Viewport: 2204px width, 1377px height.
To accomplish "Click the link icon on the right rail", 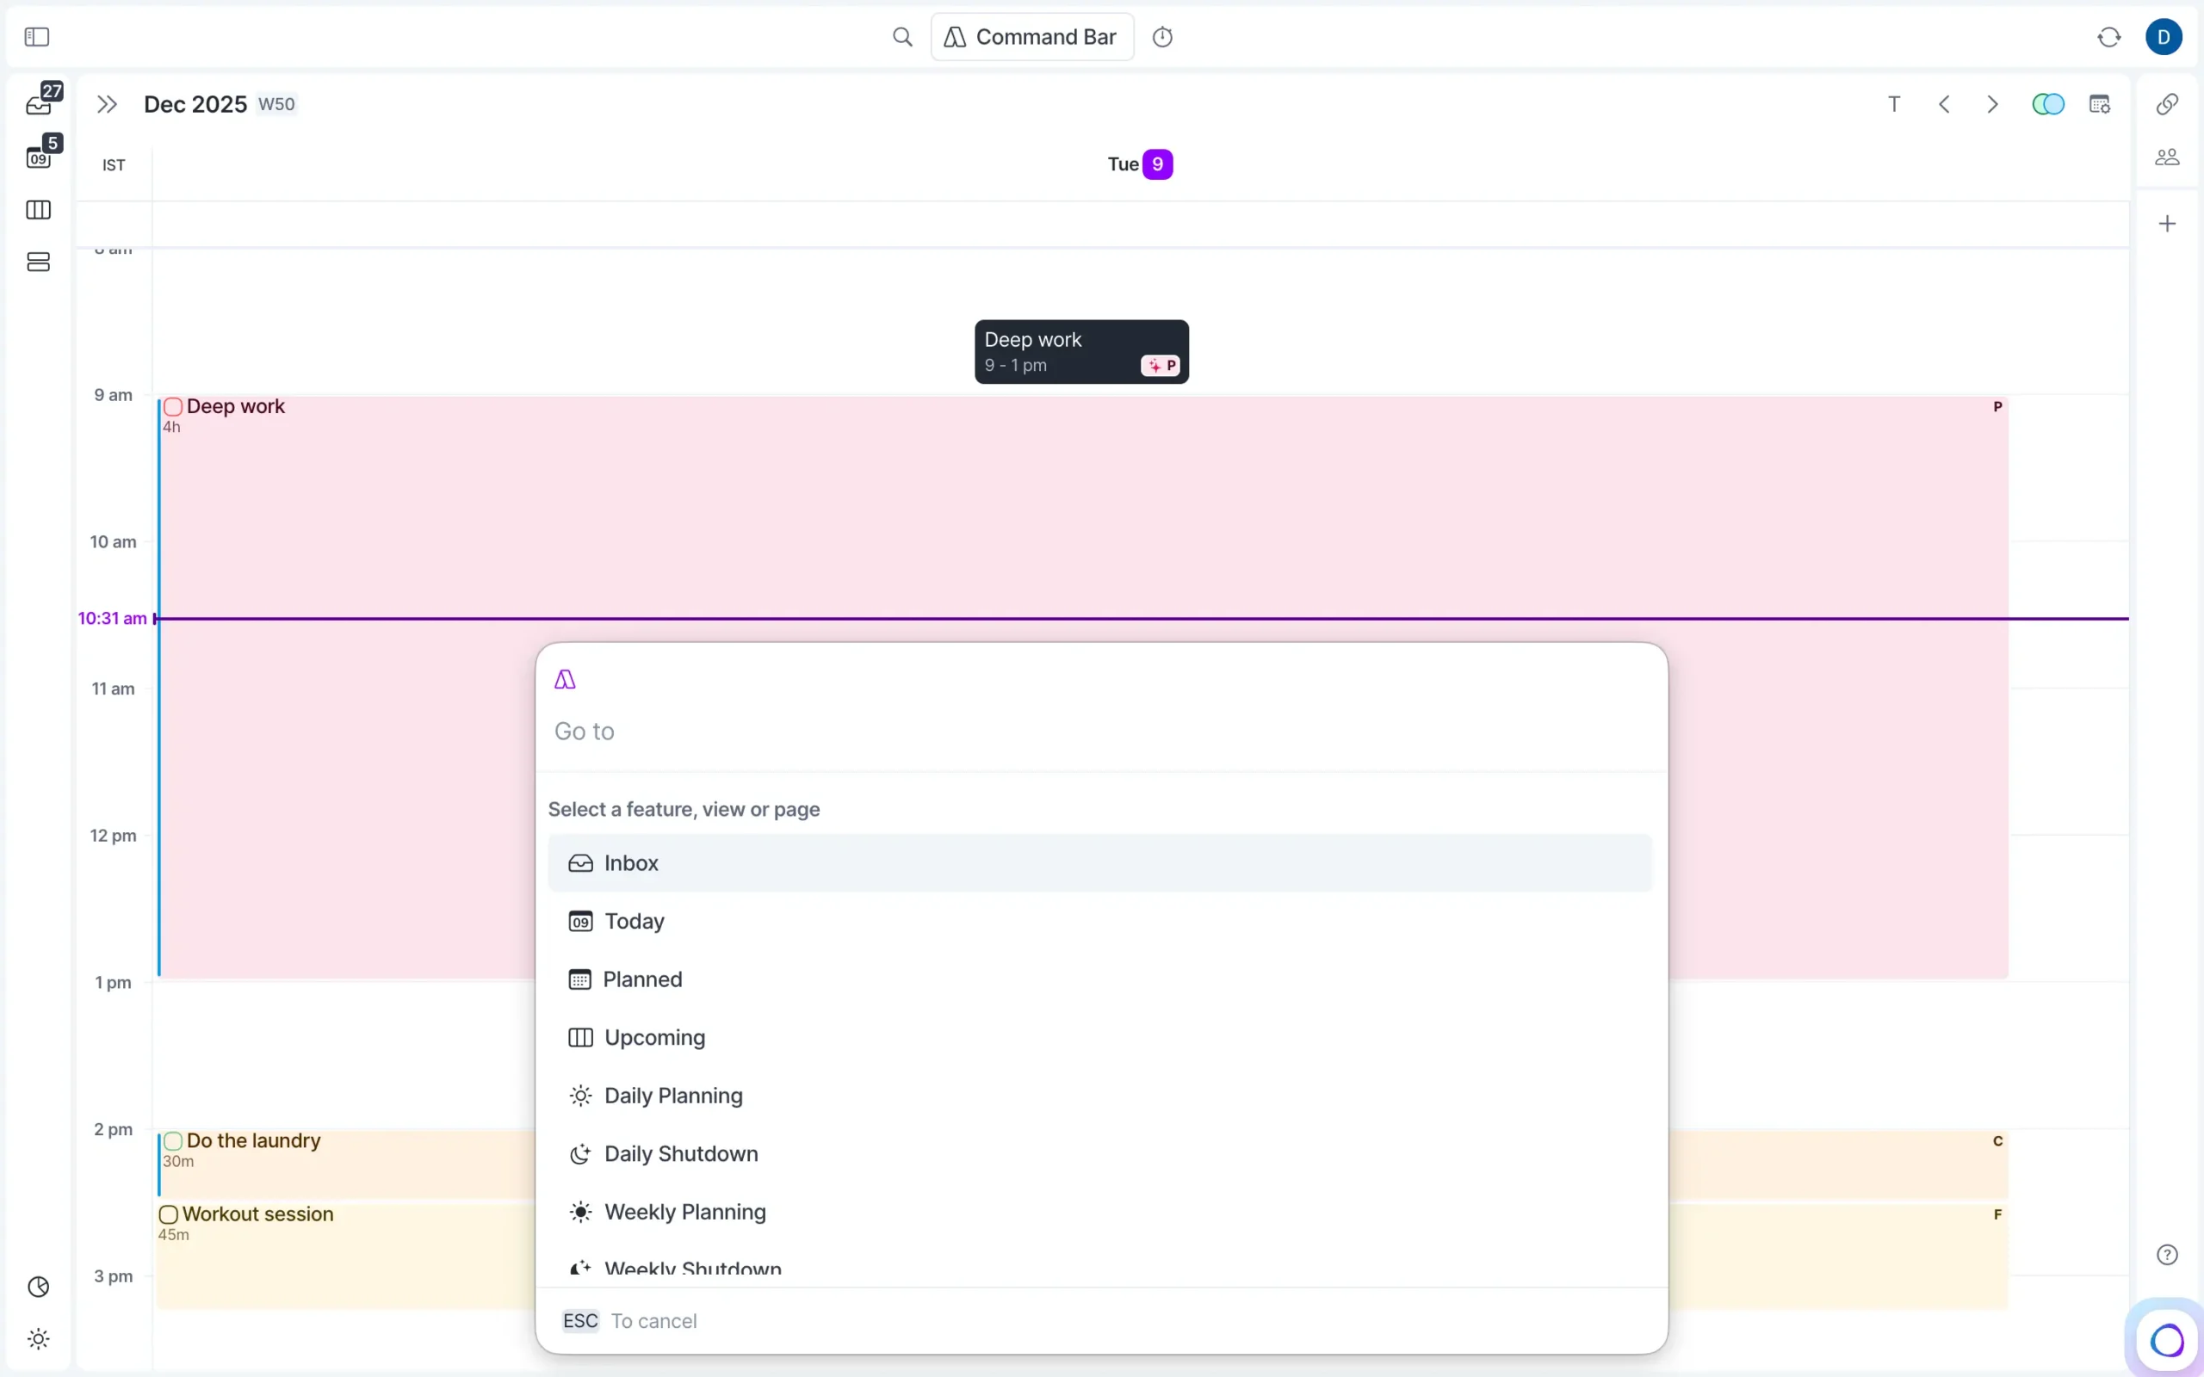I will [2166, 104].
